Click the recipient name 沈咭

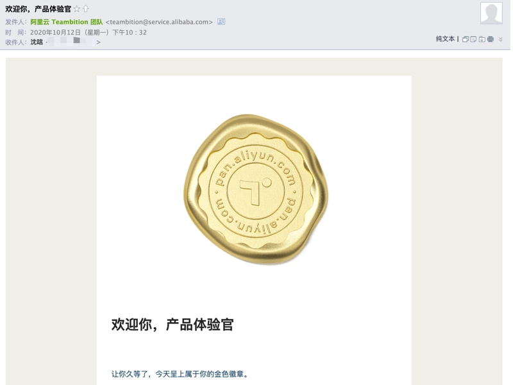pos(37,42)
